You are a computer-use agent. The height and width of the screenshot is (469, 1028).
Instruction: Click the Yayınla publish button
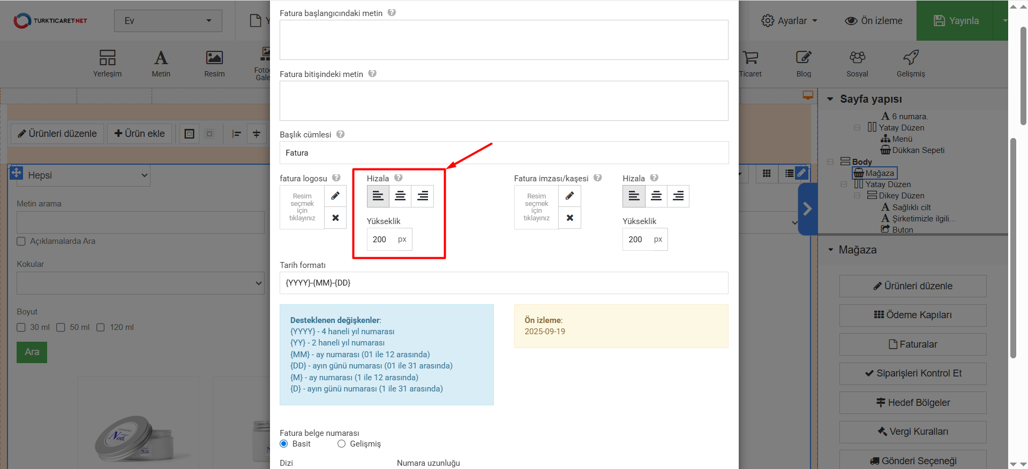click(x=956, y=21)
